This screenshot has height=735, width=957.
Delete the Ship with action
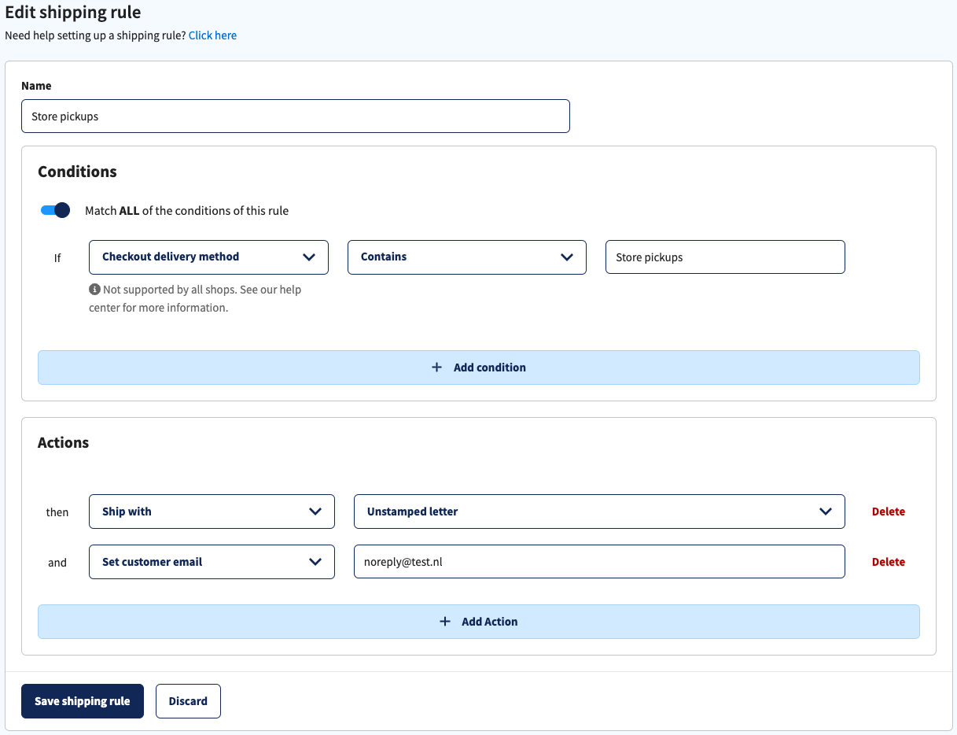point(888,512)
